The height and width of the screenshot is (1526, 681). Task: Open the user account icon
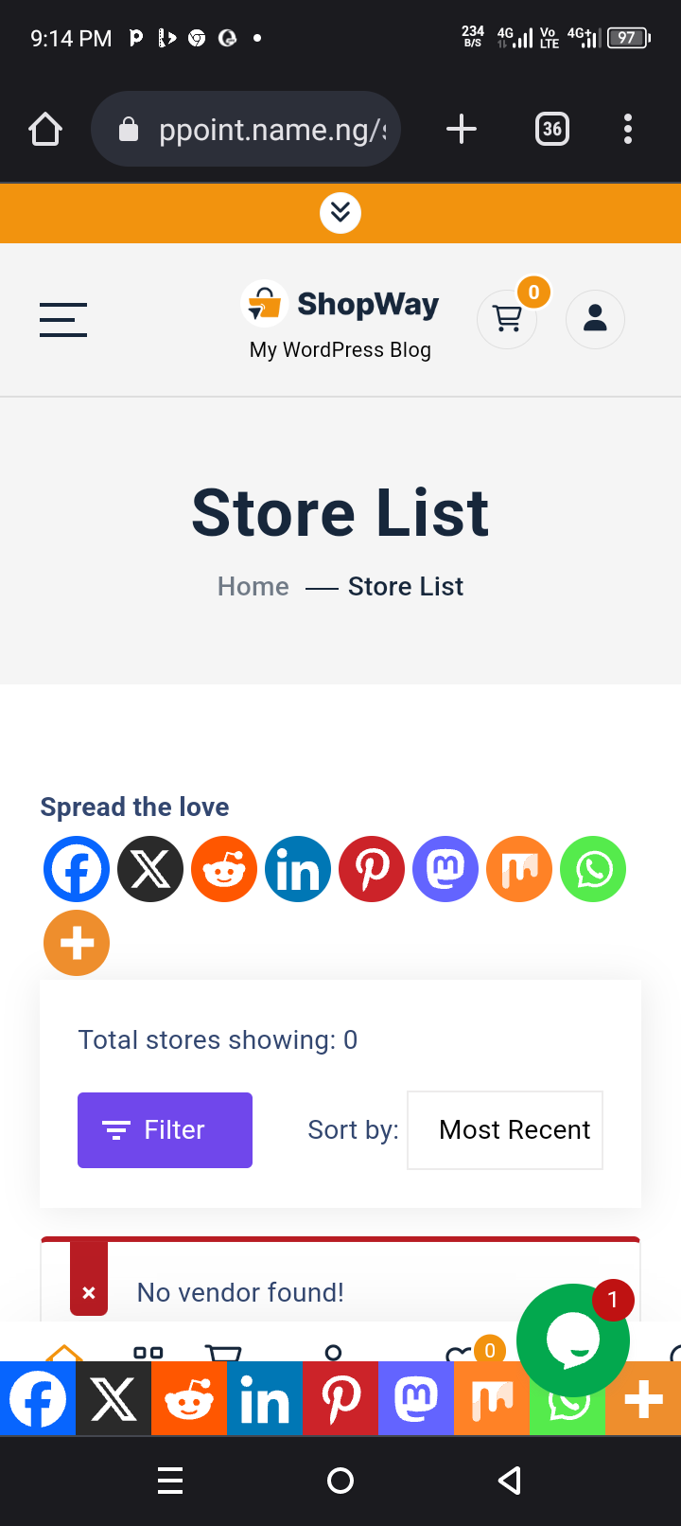[x=595, y=319]
